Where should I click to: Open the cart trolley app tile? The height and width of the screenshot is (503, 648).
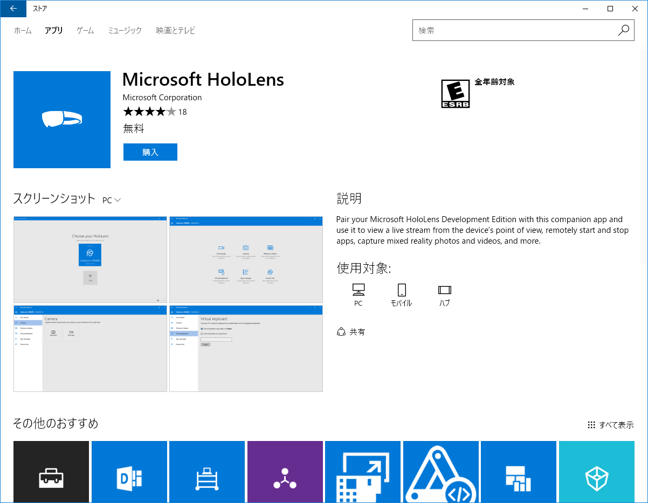tap(207, 472)
